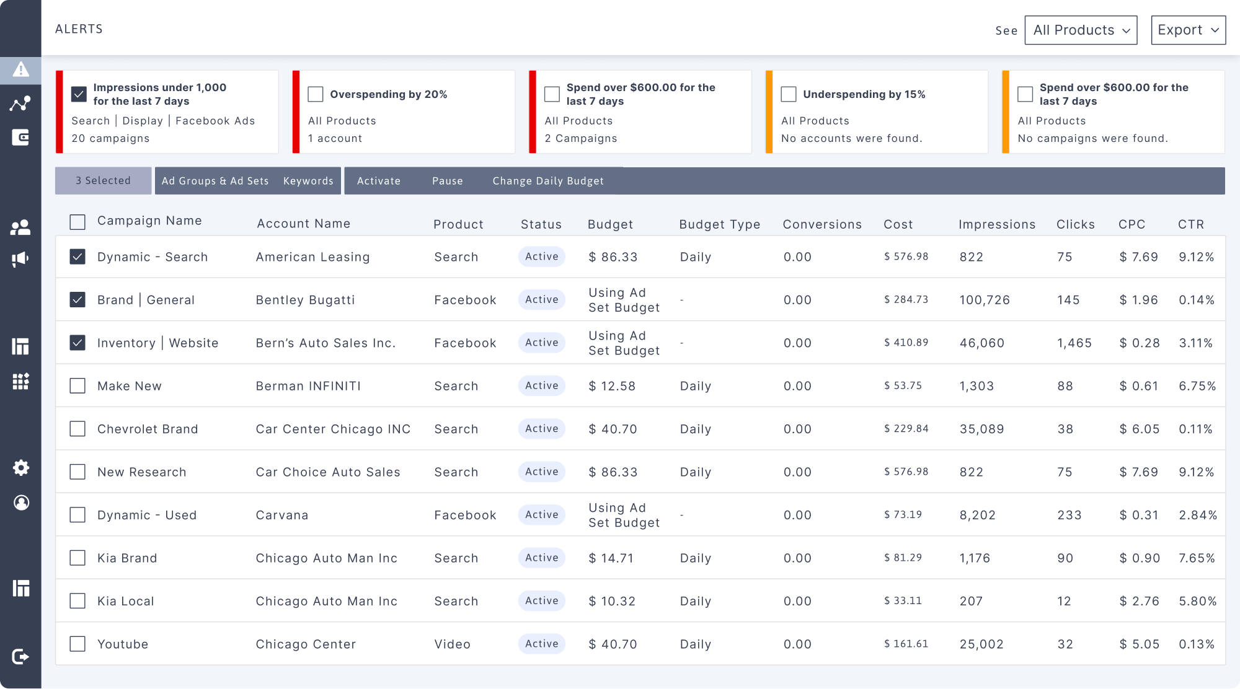Viewport: 1240px width, 689px height.
Task: Click the megaphone campaigns sidebar icon
Action: coord(20,259)
